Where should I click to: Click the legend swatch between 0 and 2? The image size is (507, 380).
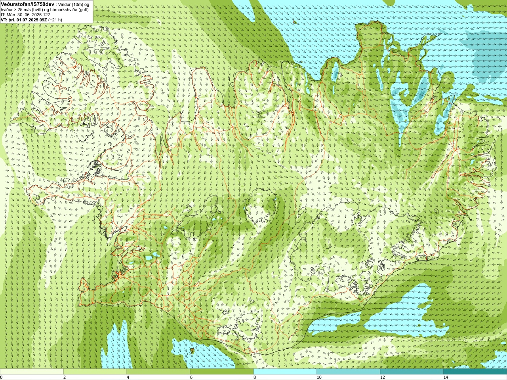click(32, 372)
